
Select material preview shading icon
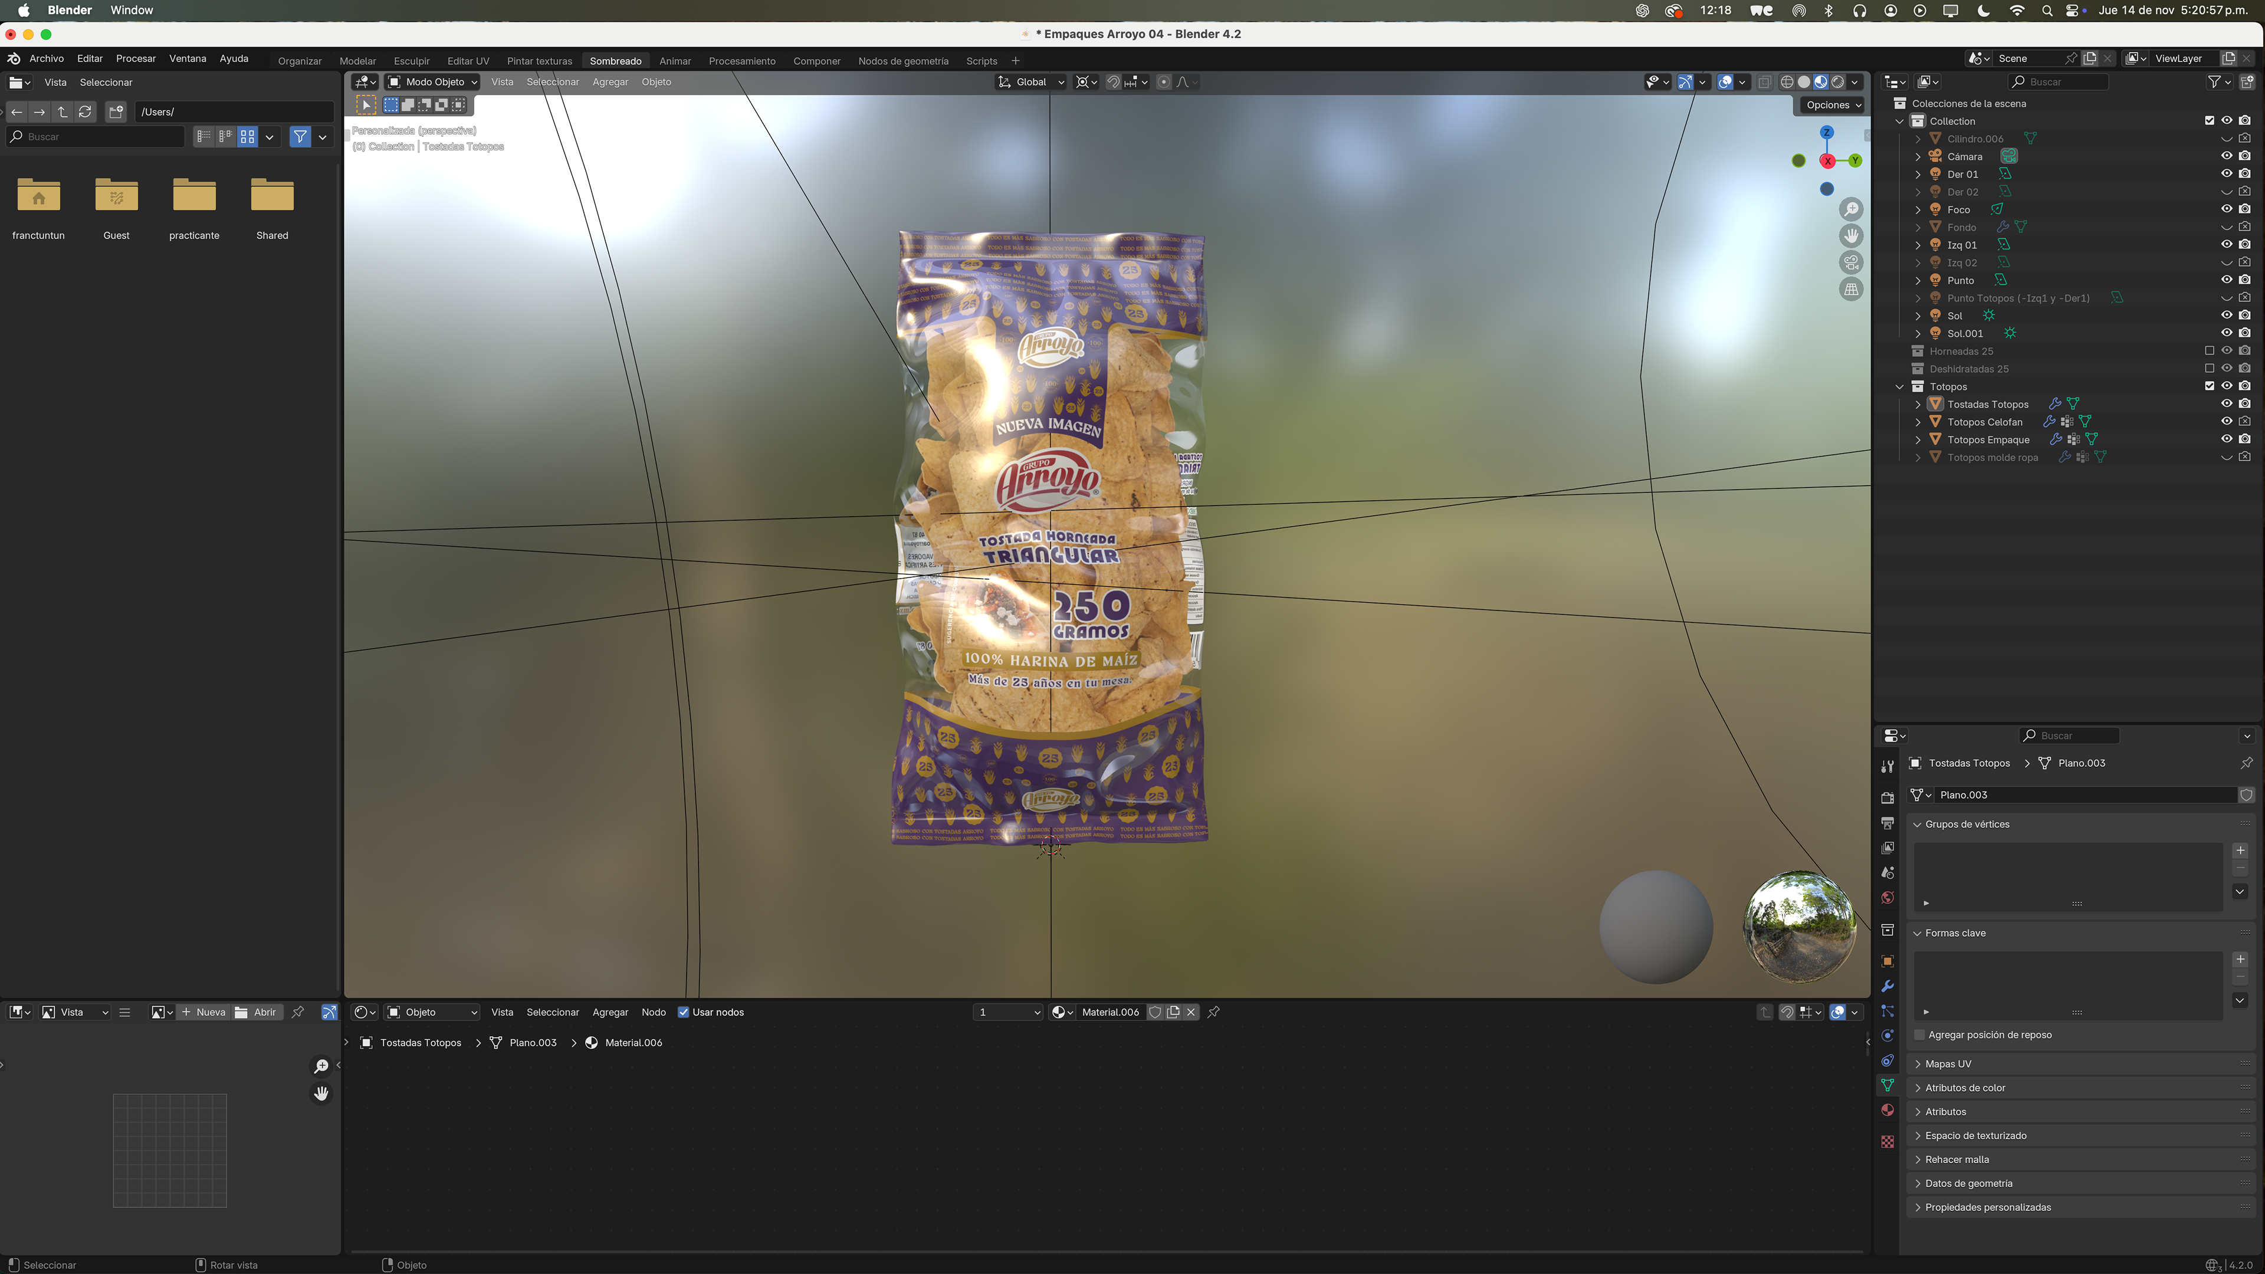[x=1820, y=82]
